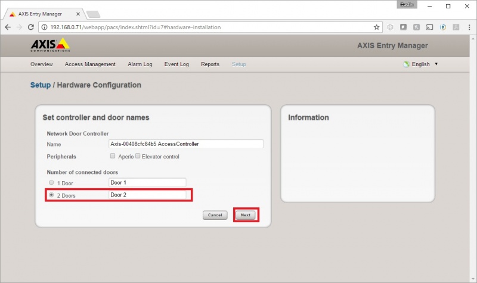477x283 pixels.
Task: Select the 2 Doors radio button
Action: click(51, 195)
